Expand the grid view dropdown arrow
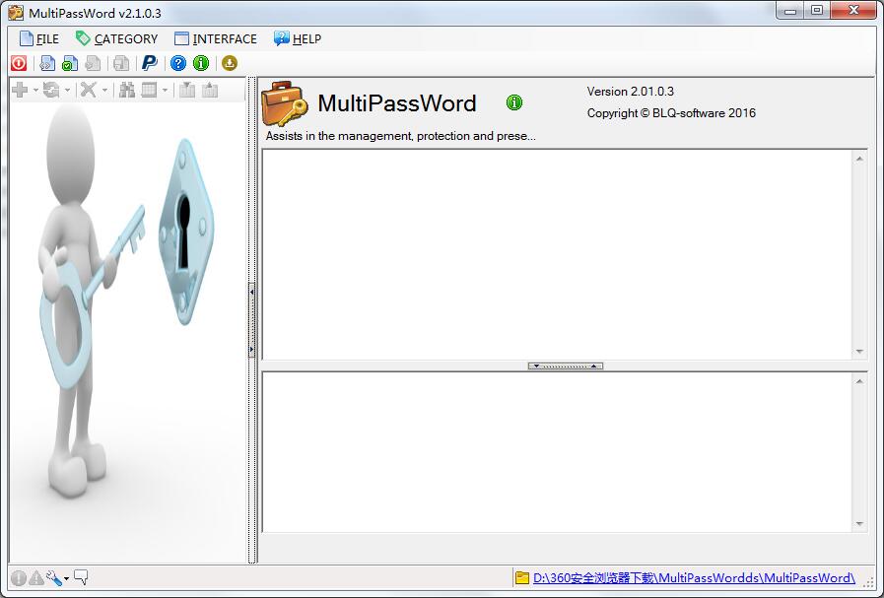The image size is (884, 598). click(165, 91)
